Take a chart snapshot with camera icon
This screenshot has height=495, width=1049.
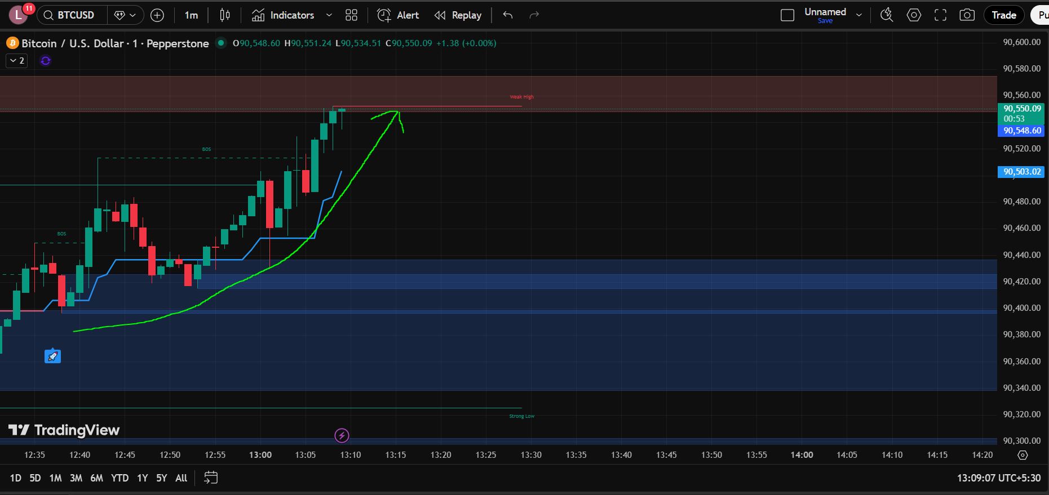point(967,15)
